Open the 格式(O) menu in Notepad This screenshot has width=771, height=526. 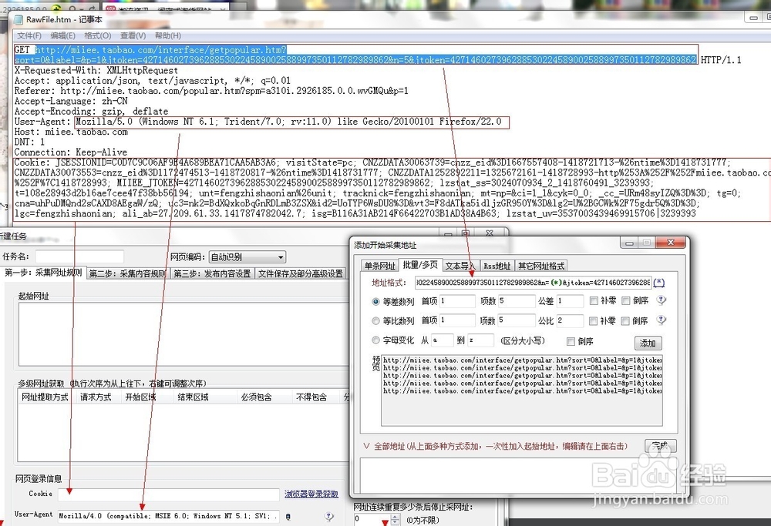(97, 36)
